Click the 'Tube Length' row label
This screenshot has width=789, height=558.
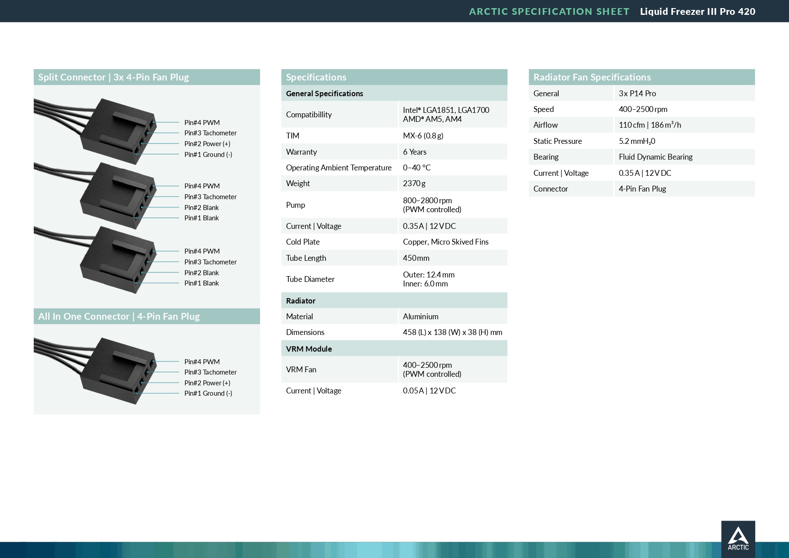tap(306, 258)
